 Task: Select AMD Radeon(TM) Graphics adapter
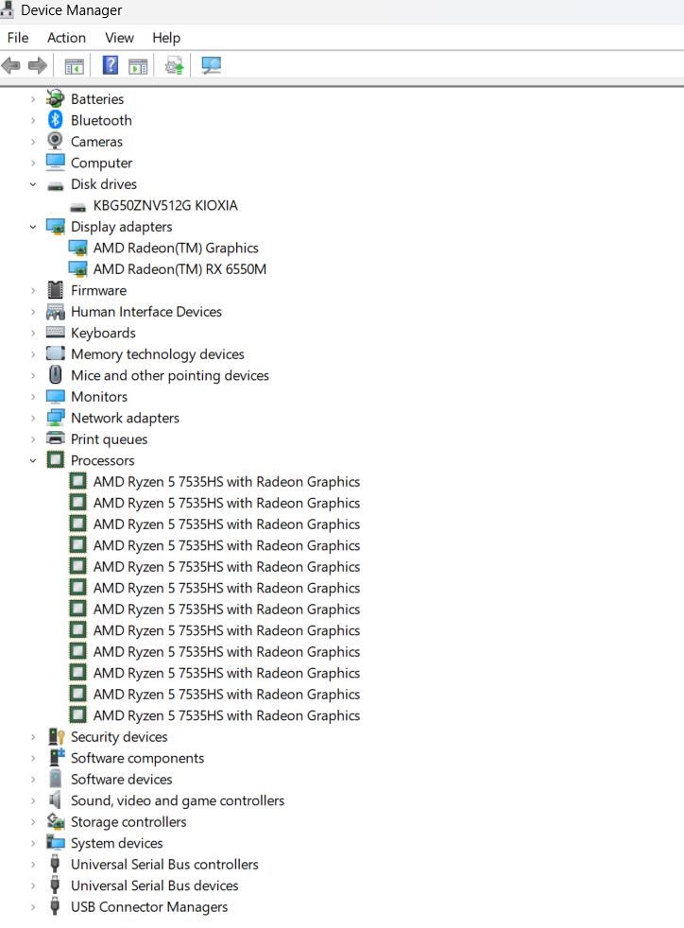coord(176,248)
